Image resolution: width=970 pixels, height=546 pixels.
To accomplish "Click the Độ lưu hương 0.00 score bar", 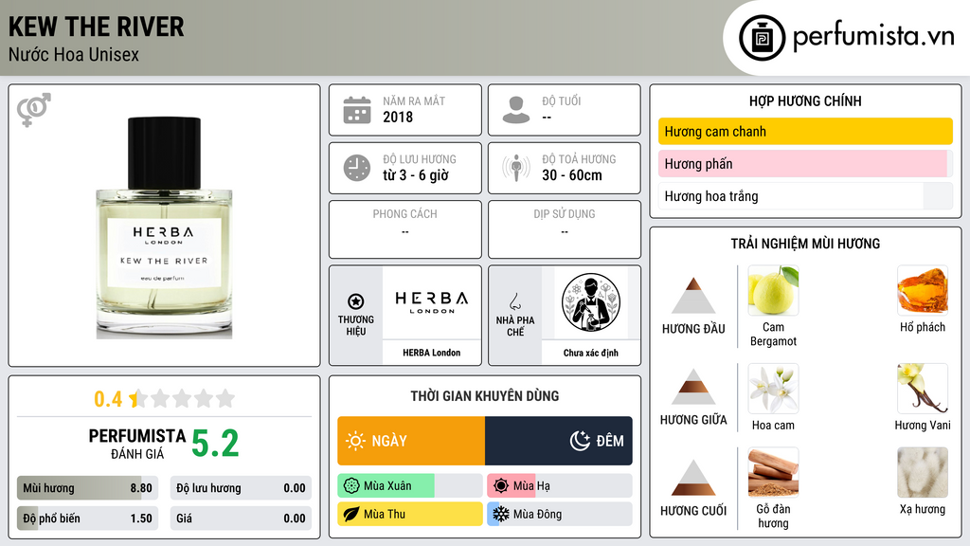I will (x=241, y=488).
